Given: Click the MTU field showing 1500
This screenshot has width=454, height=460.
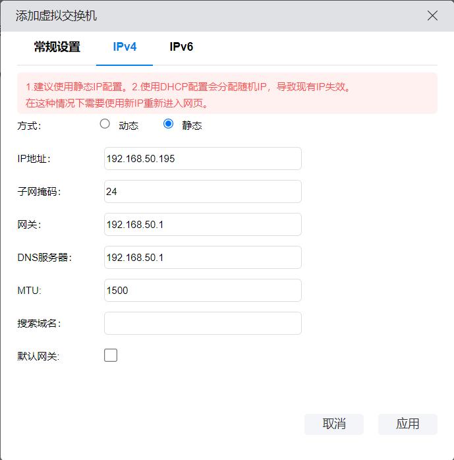Looking at the screenshot, I should 202,291.
